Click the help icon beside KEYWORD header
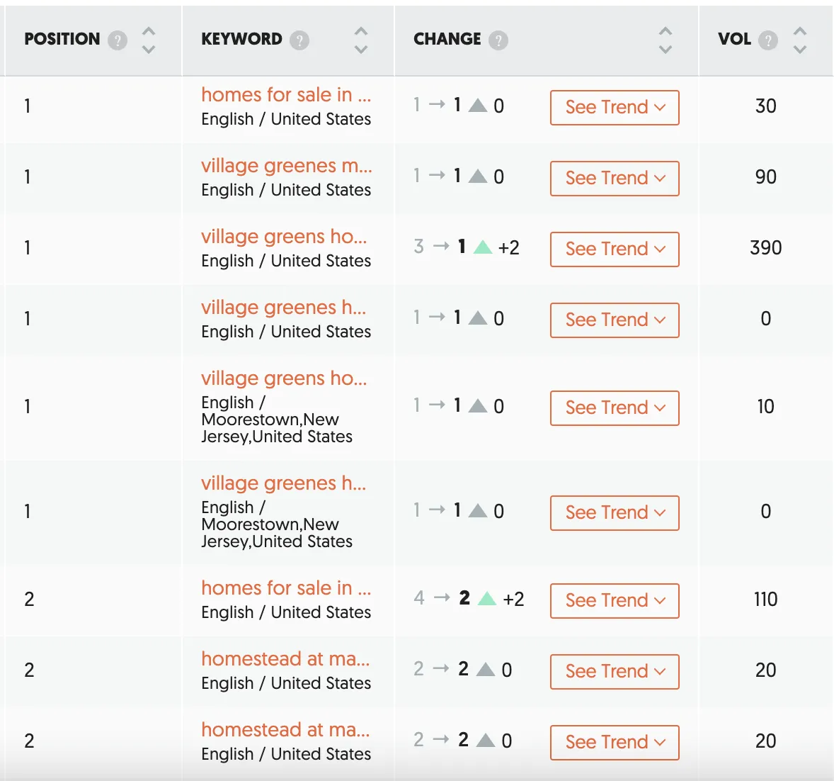 click(x=299, y=40)
